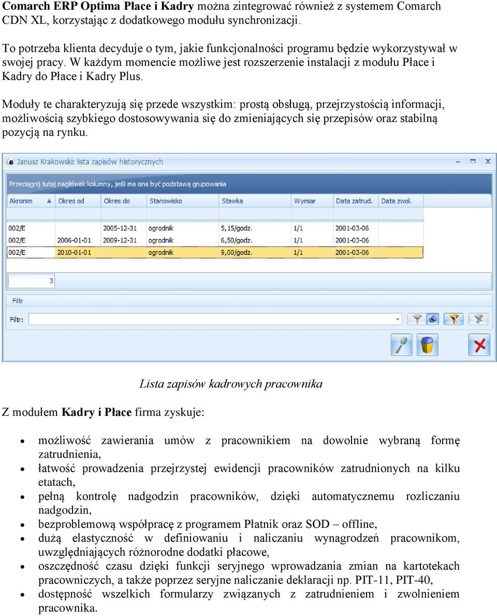Viewport: 497px width, 616px height.
Task: Sort by the Okres do column header
Action: 124,201
